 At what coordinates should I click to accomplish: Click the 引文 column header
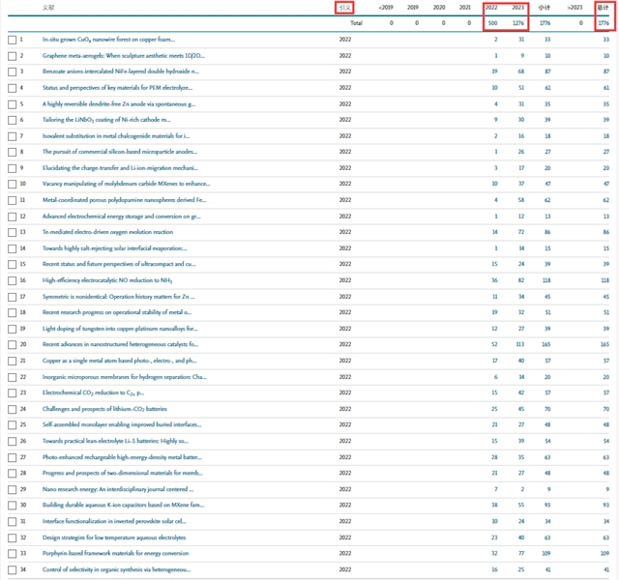pyautogui.click(x=344, y=7)
